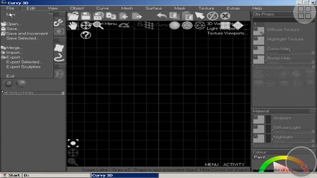
Task: Choose Exit from the File menu
Action: [x=10, y=76]
